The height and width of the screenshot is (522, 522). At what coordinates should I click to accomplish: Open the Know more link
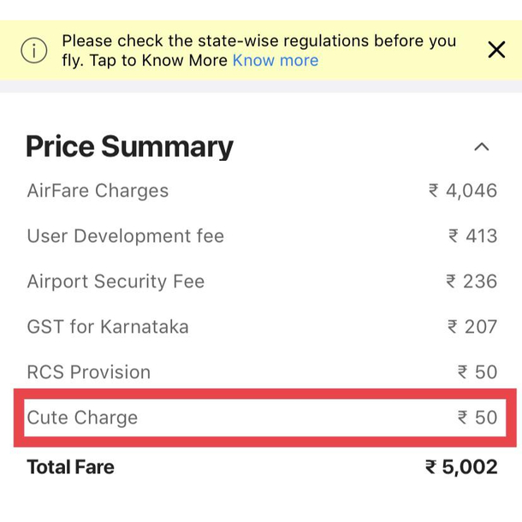point(276,61)
